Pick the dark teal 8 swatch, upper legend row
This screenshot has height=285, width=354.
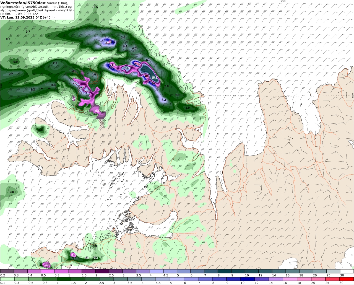point(225,271)
